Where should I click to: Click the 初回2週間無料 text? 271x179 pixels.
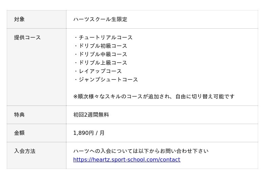click(x=91, y=115)
